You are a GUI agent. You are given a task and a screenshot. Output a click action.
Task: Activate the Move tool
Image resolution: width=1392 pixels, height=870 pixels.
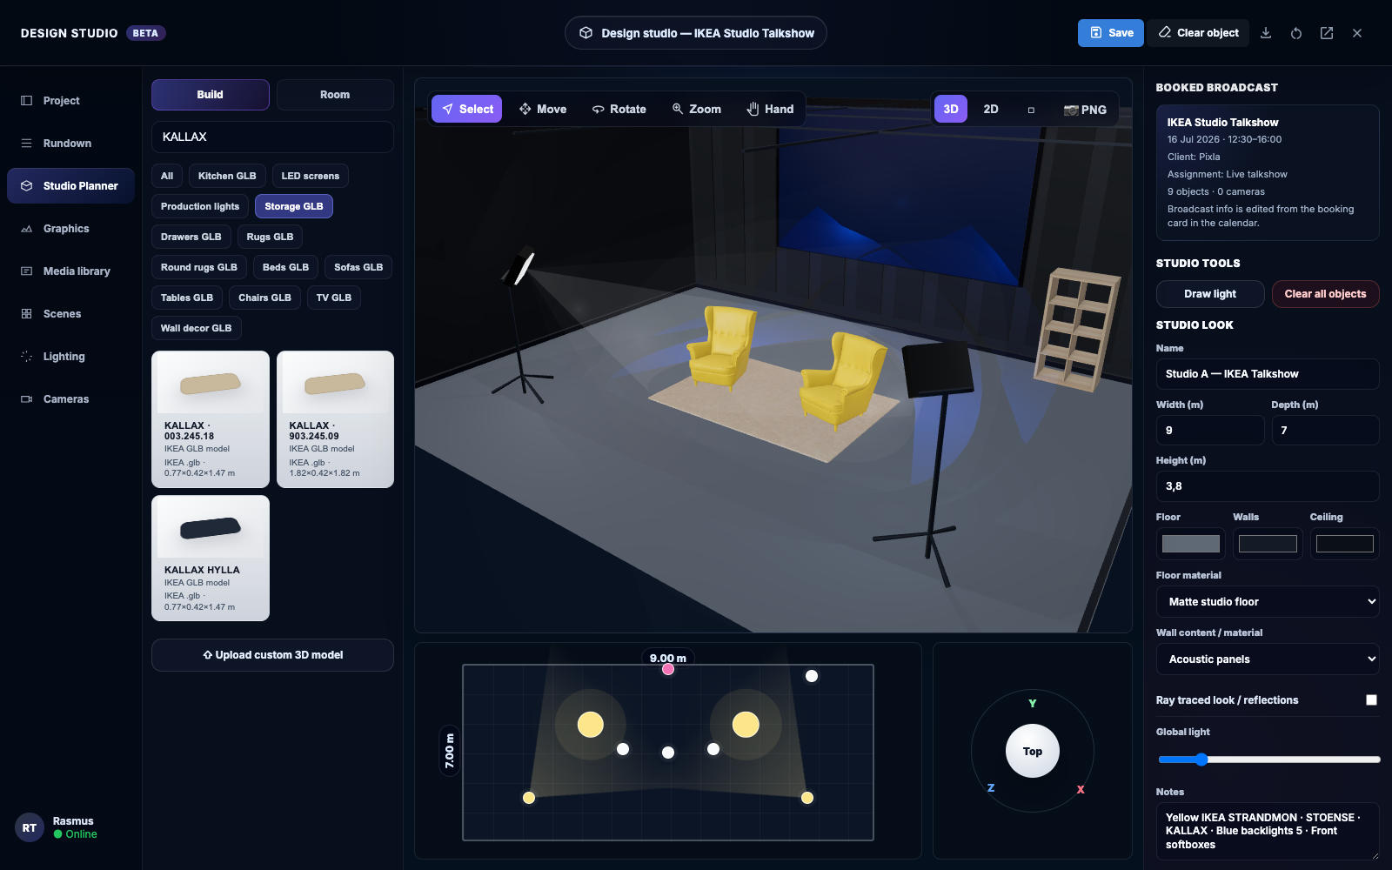[x=543, y=109]
